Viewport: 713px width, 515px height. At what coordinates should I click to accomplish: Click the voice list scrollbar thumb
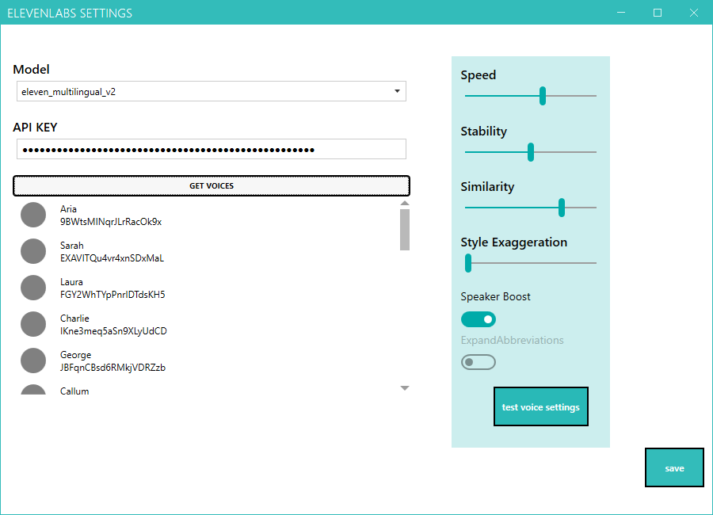coord(405,230)
